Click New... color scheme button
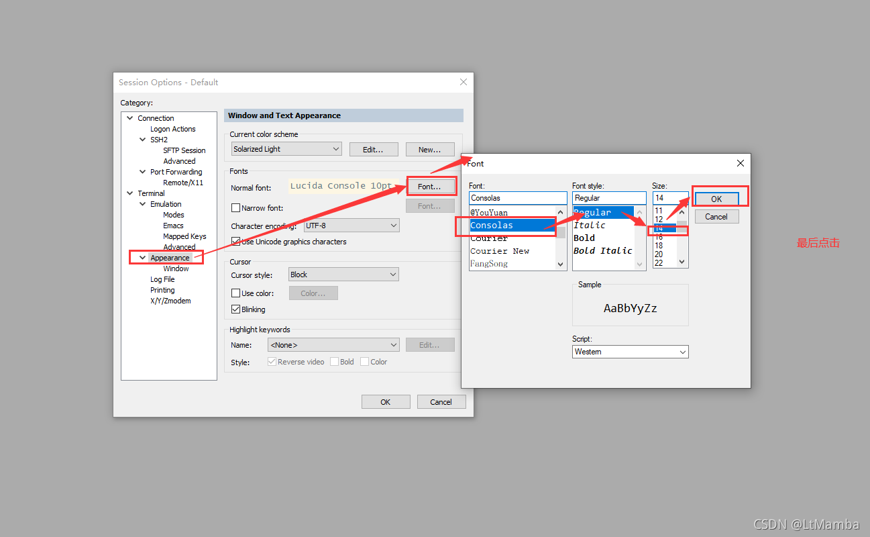This screenshot has height=537, width=870. (x=430, y=149)
